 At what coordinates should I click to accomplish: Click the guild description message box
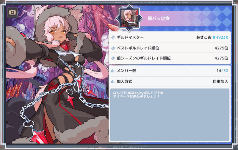pyautogui.click(x=170, y=115)
